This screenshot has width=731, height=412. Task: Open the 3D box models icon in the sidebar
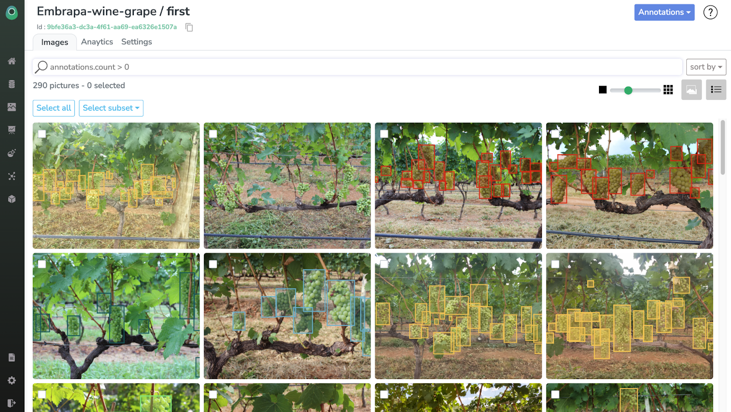[x=12, y=199]
